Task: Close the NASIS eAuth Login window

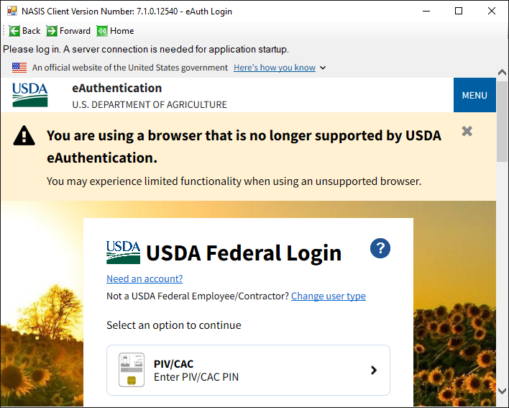Action: (492, 11)
